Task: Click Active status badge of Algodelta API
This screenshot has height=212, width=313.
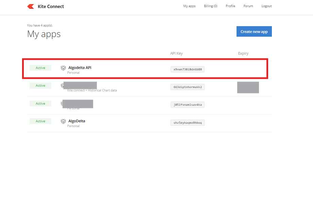Action: click(40, 68)
